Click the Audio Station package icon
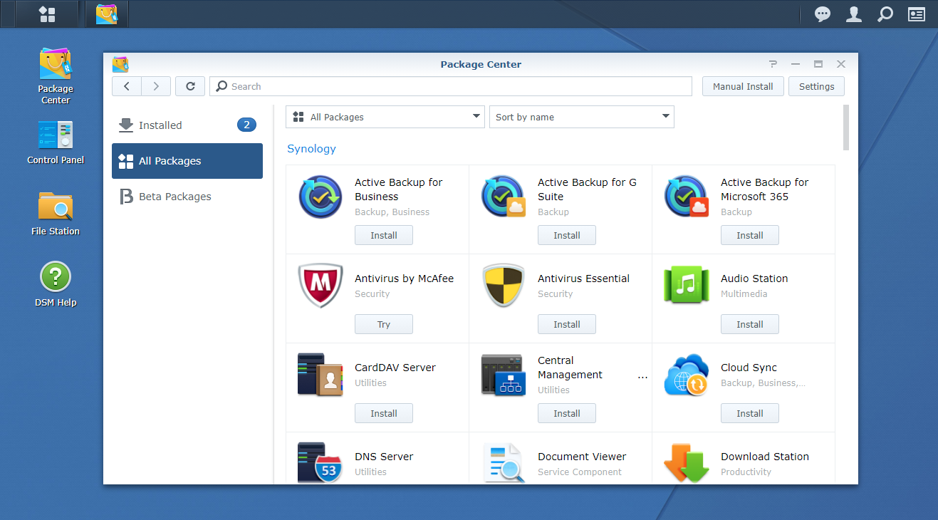Viewport: 938px width, 520px height. pos(686,286)
